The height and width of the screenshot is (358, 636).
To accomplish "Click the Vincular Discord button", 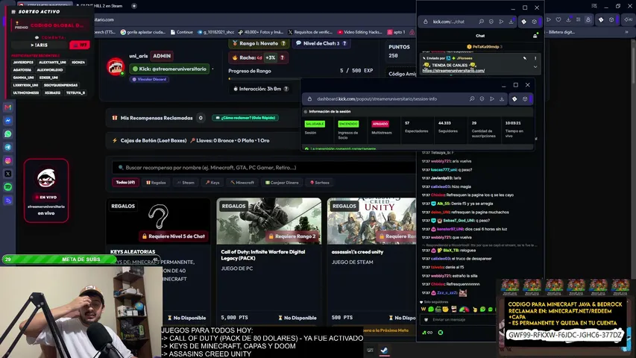I will point(149,80).
